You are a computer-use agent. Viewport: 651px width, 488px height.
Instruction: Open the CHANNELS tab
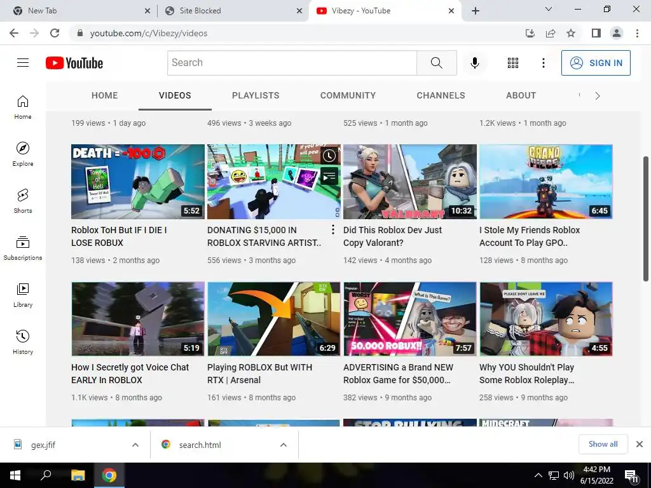441,95
